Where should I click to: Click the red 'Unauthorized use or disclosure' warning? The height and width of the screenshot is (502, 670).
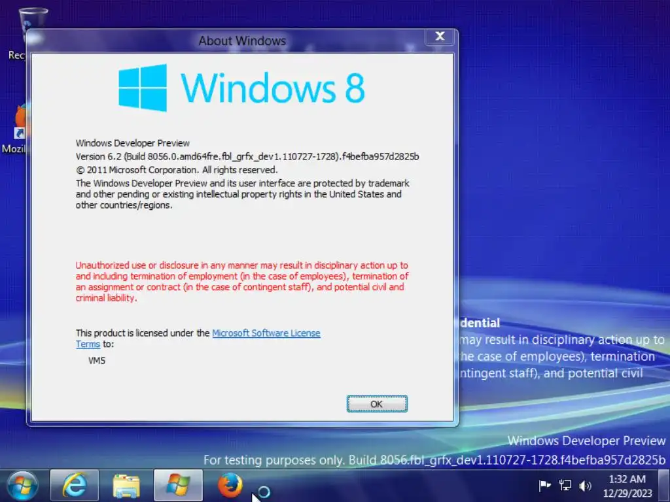pos(242,281)
